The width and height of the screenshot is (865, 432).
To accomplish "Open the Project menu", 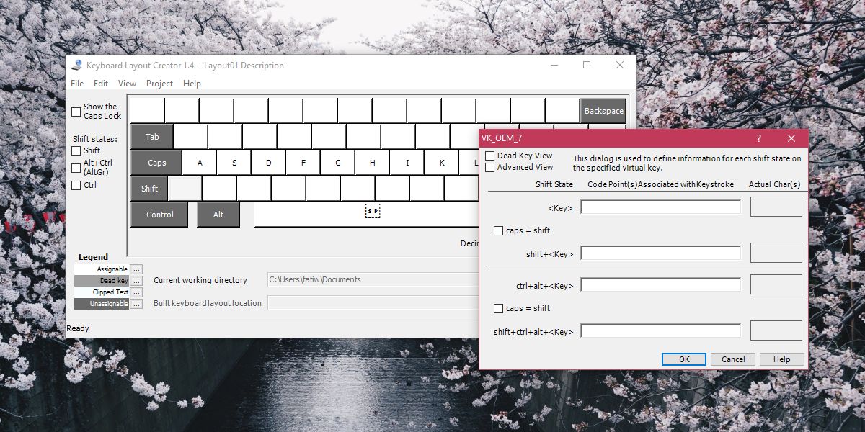I will 159,84.
